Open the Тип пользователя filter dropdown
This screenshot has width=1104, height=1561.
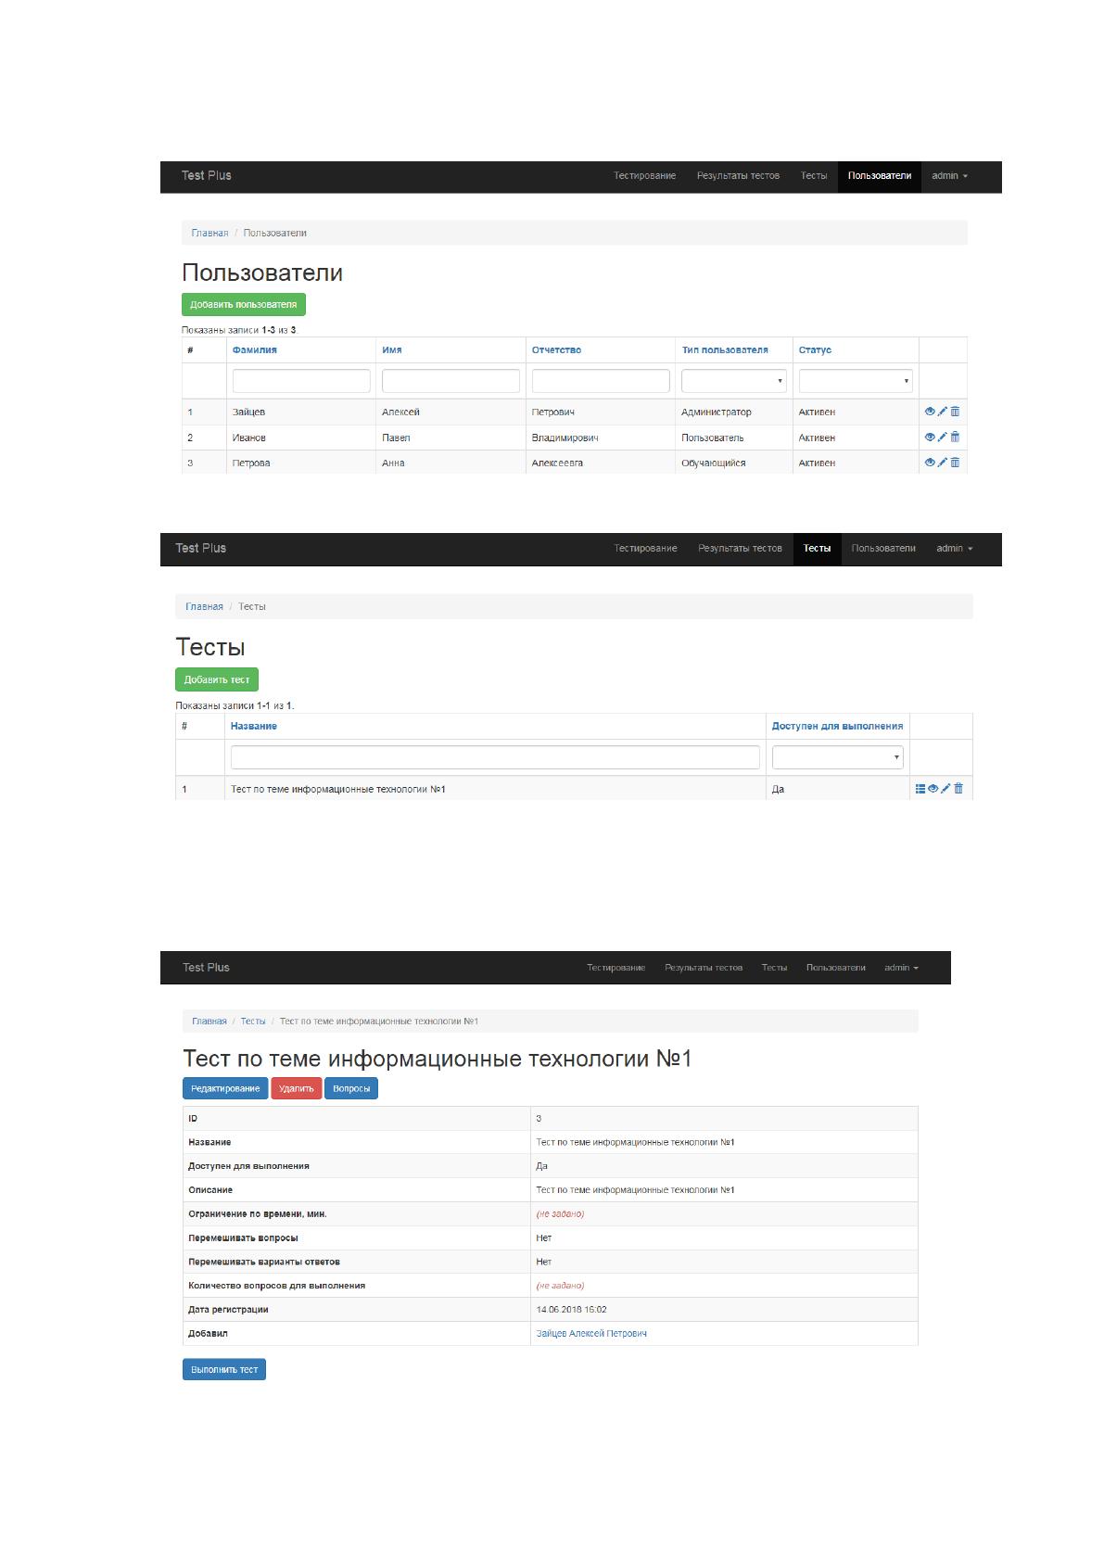click(733, 381)
